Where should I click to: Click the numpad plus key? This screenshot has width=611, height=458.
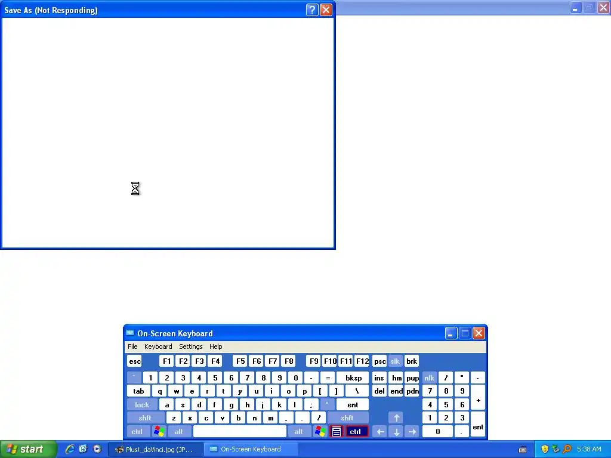point(478,398)
